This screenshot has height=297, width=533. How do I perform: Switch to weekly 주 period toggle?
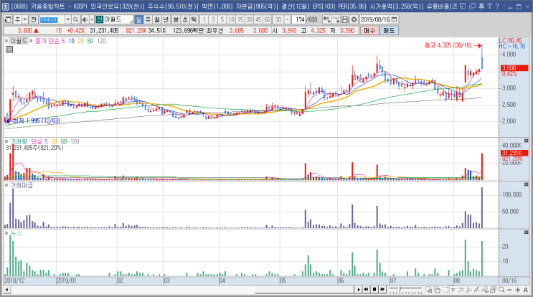tap(148, 19)
